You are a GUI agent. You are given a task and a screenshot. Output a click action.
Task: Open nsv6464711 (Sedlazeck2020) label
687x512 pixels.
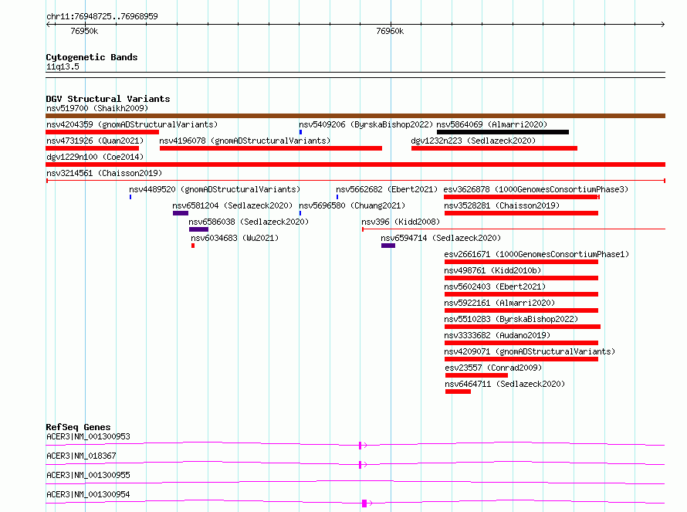pyautogui.click(x=505, y=384)
